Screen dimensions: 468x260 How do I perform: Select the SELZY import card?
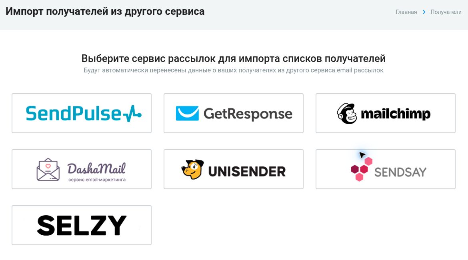click(x=82, y=225)
